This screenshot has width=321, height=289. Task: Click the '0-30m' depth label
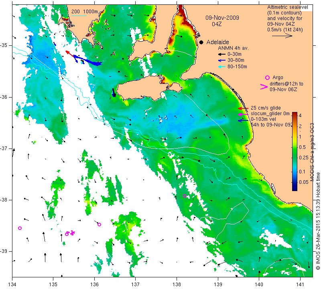click(234, 54)
